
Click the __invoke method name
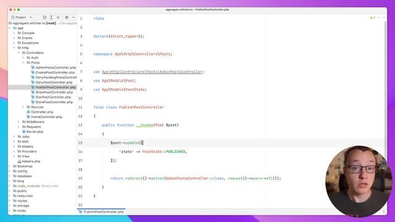coord(144,125)
